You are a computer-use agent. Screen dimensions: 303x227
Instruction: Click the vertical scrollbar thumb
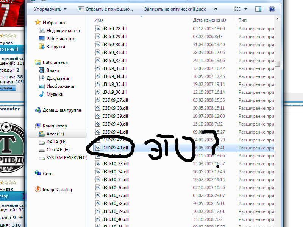coord(278,64)
